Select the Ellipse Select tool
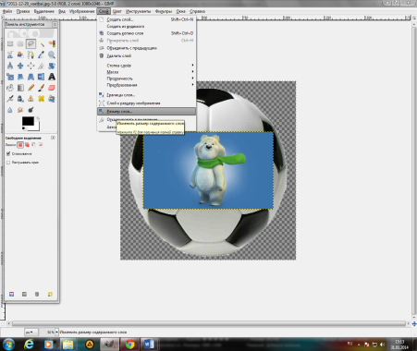 click(x=20, y=44)
